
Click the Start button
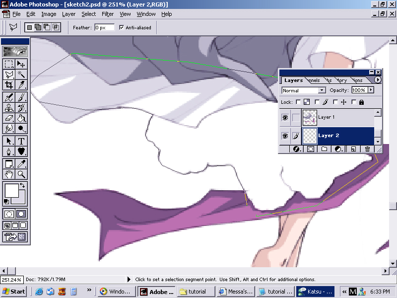tap(14, 292)
